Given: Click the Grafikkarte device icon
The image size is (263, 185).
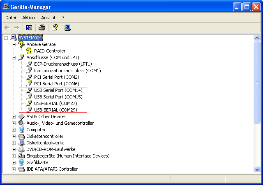Looking at the screenshot, I should 22,162.
